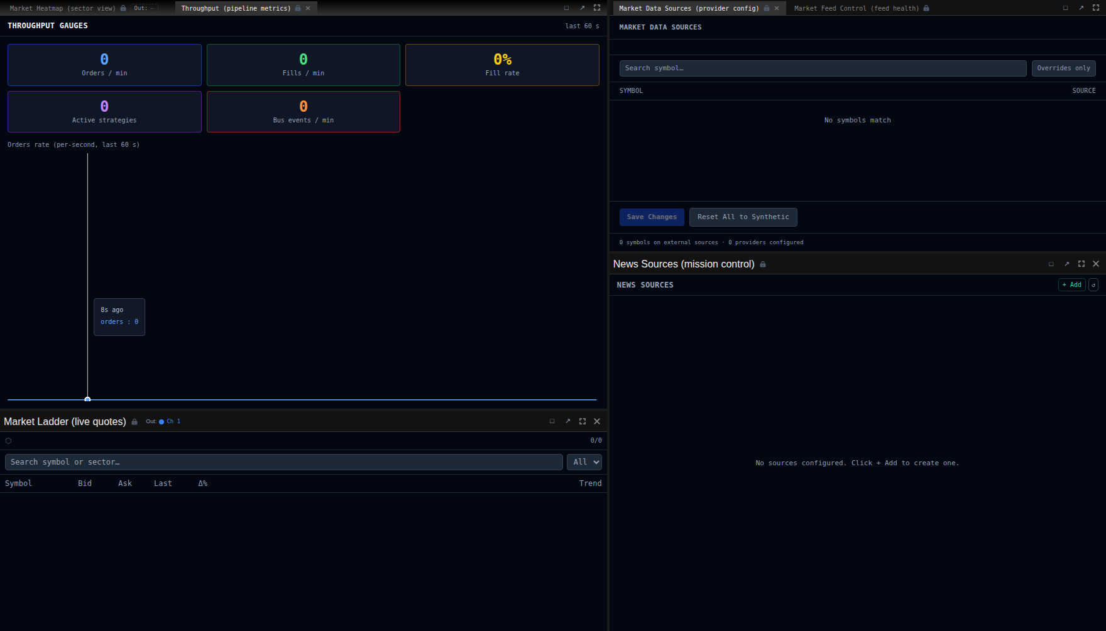Viewport: 1106px width, 631px height.
Task: Expand Market Data Sources panel to fullscreen
Action: pyautogui.click(x=1096, y=8)
